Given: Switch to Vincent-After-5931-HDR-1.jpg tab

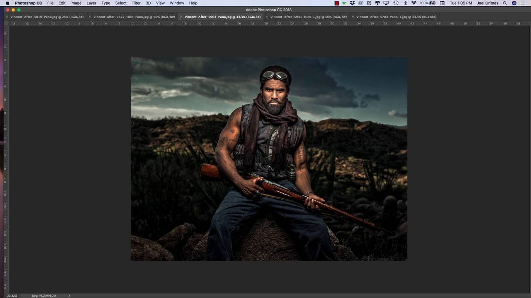Looking at the screenshot, I should (308, 17).
